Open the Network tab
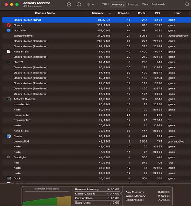 click(158, 5)
